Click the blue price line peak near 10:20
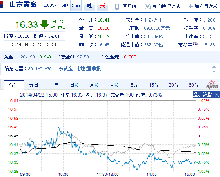The height and width of the screenshot is (177, 220). click(59, 128)
